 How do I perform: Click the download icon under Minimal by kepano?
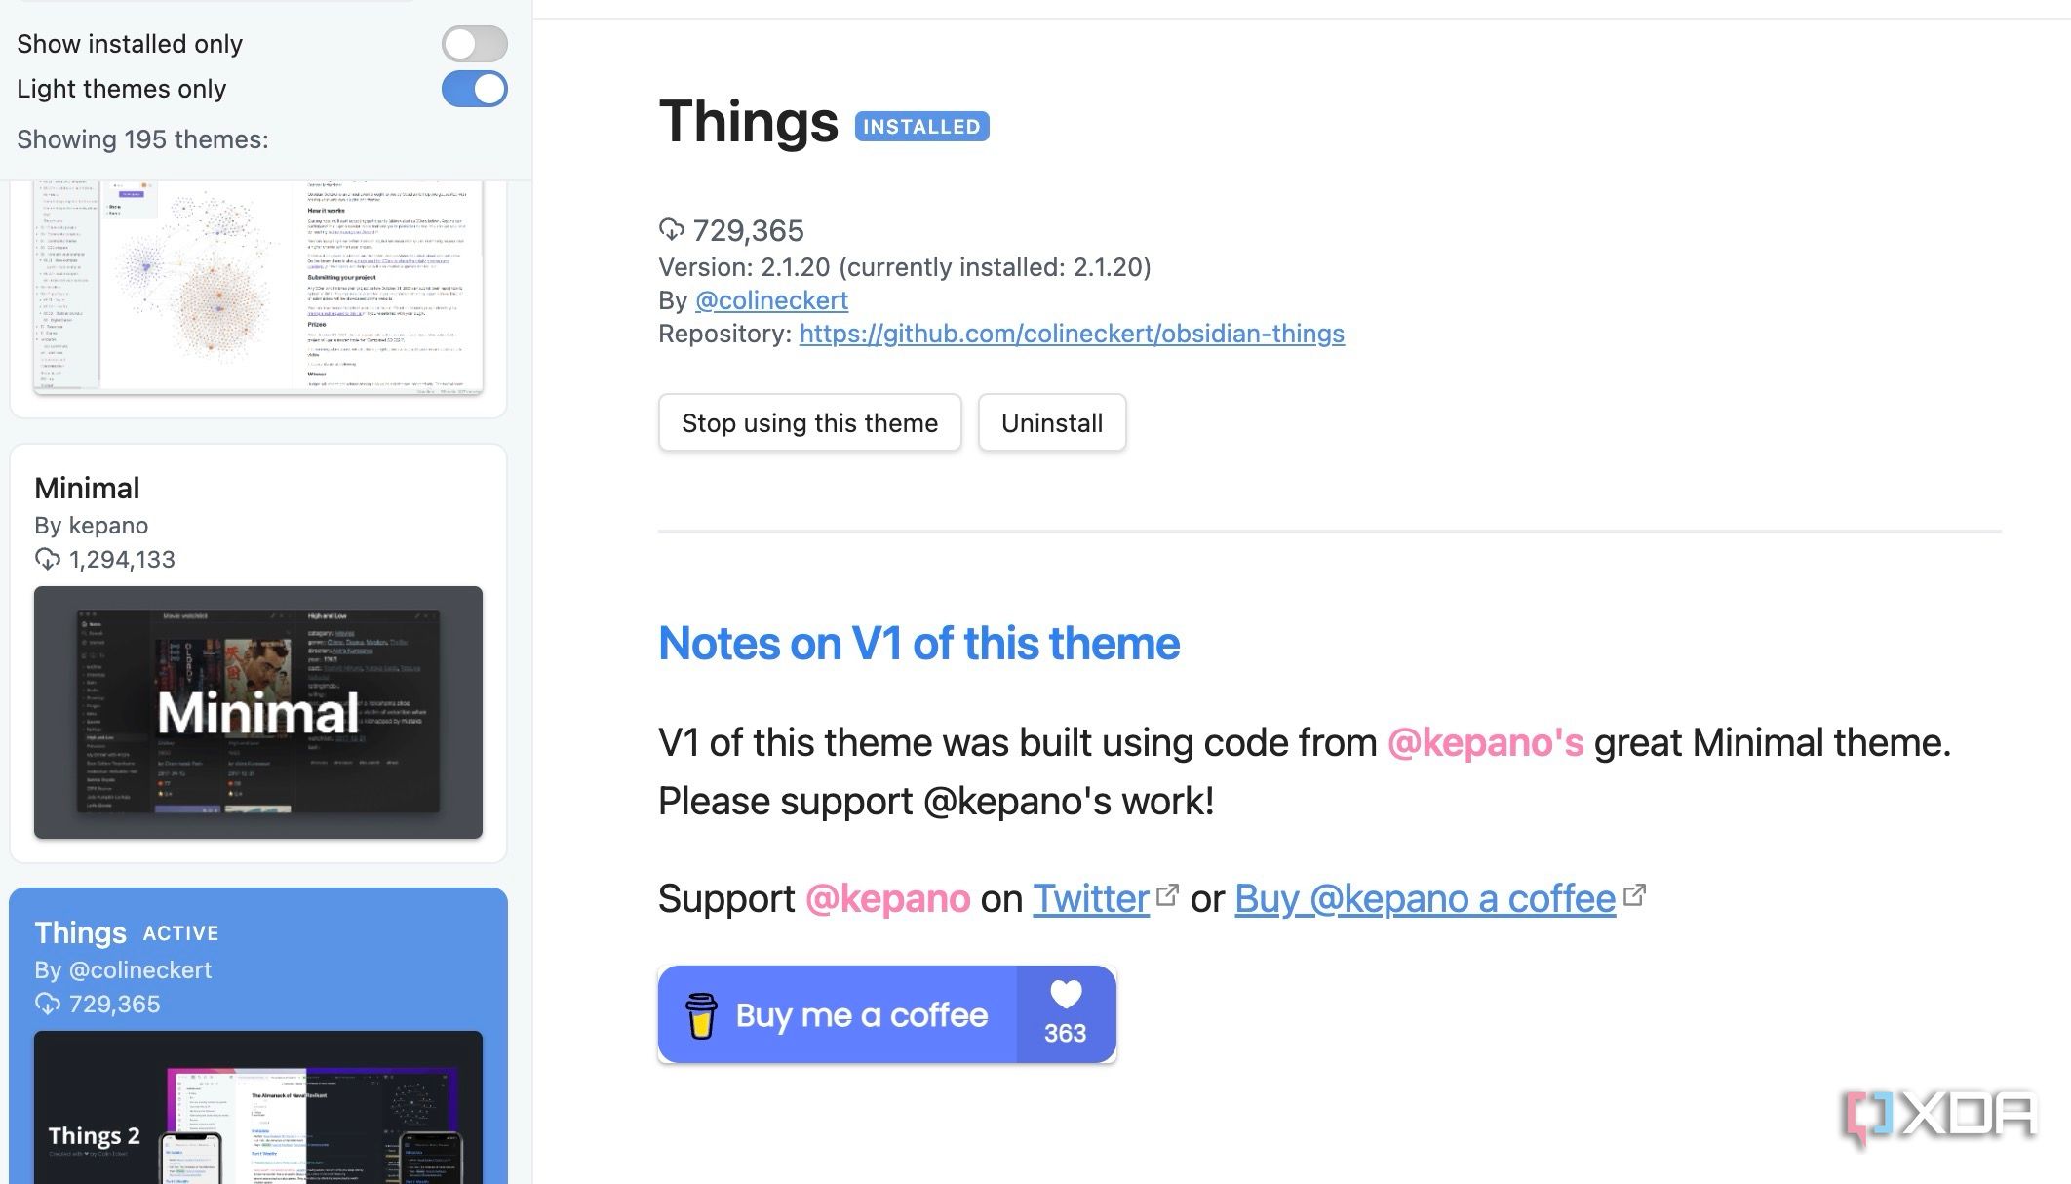48,560
